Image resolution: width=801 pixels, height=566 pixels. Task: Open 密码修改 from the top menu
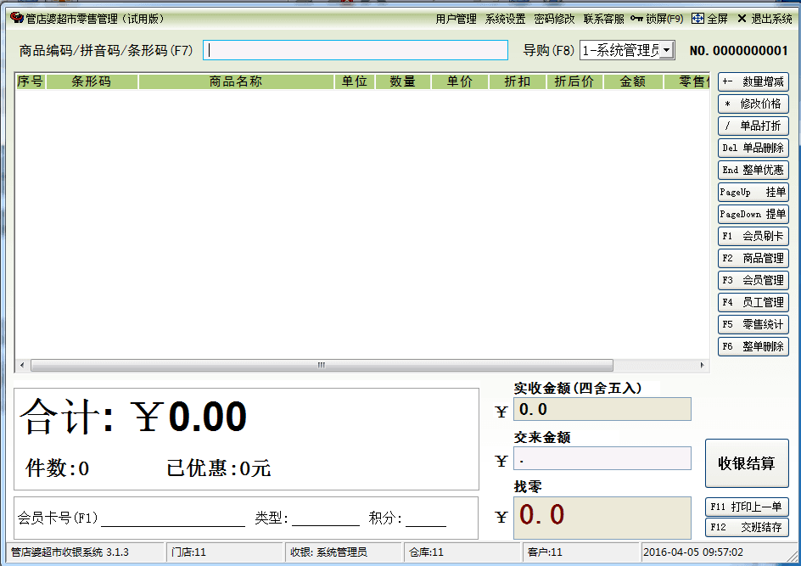pyautogui.click(x=554, y=19)
